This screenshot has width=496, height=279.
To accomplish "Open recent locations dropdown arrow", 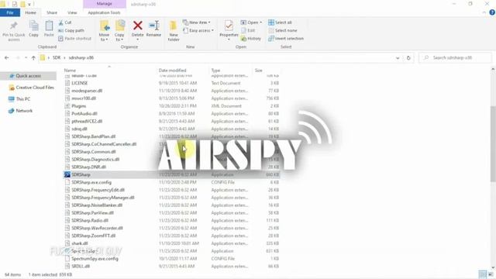I will point(26,58).
